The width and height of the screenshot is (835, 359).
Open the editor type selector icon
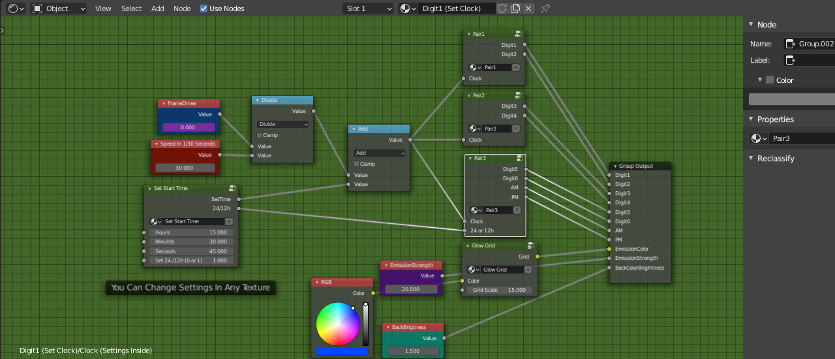(16, 8)
